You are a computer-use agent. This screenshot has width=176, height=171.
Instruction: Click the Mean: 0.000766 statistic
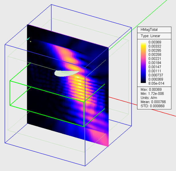[153, 102]
